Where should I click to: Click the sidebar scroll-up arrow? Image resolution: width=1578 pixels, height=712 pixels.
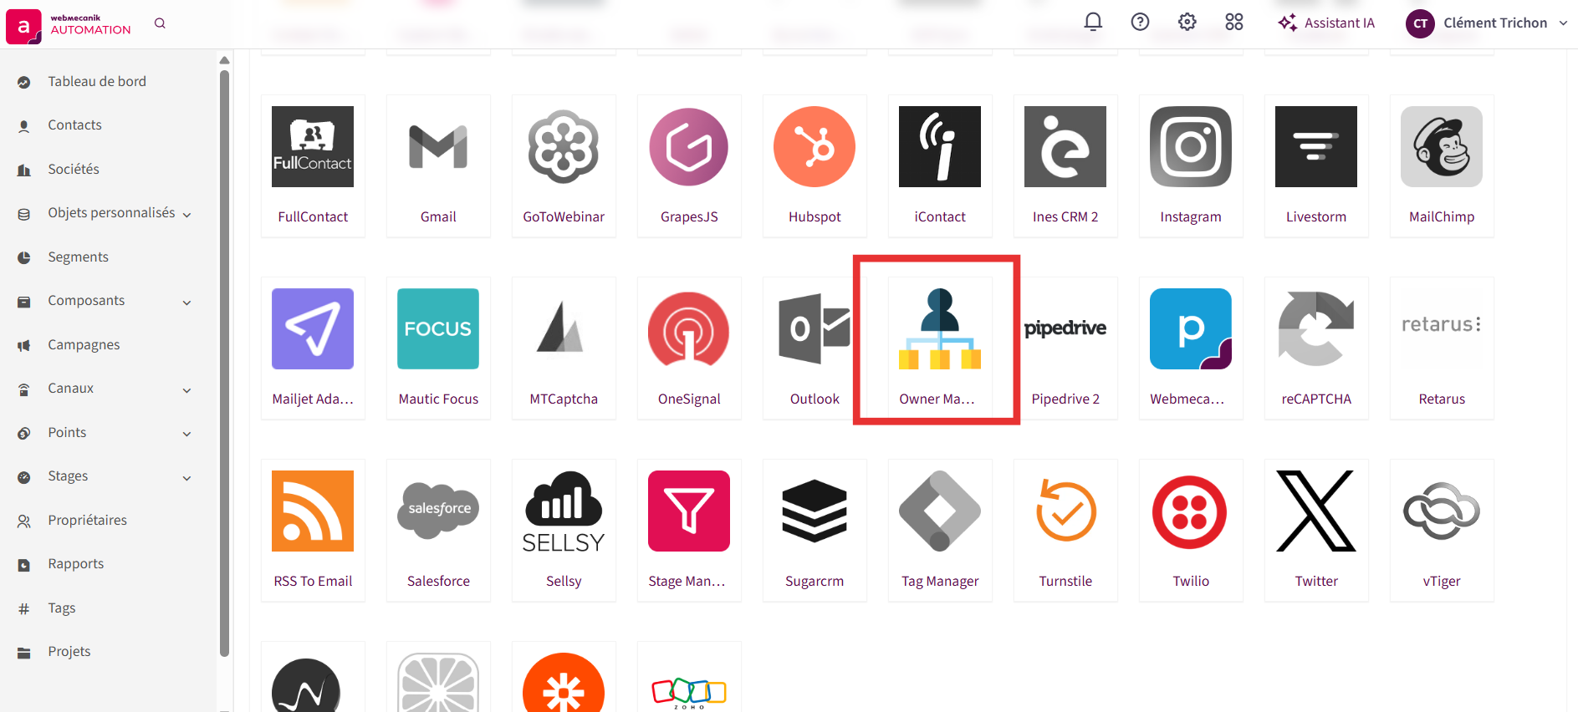pyautogui.click(x=224, y=60)
